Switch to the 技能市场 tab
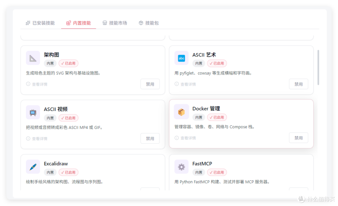This screenshot has height=206, width=338. tap(115, 23)
